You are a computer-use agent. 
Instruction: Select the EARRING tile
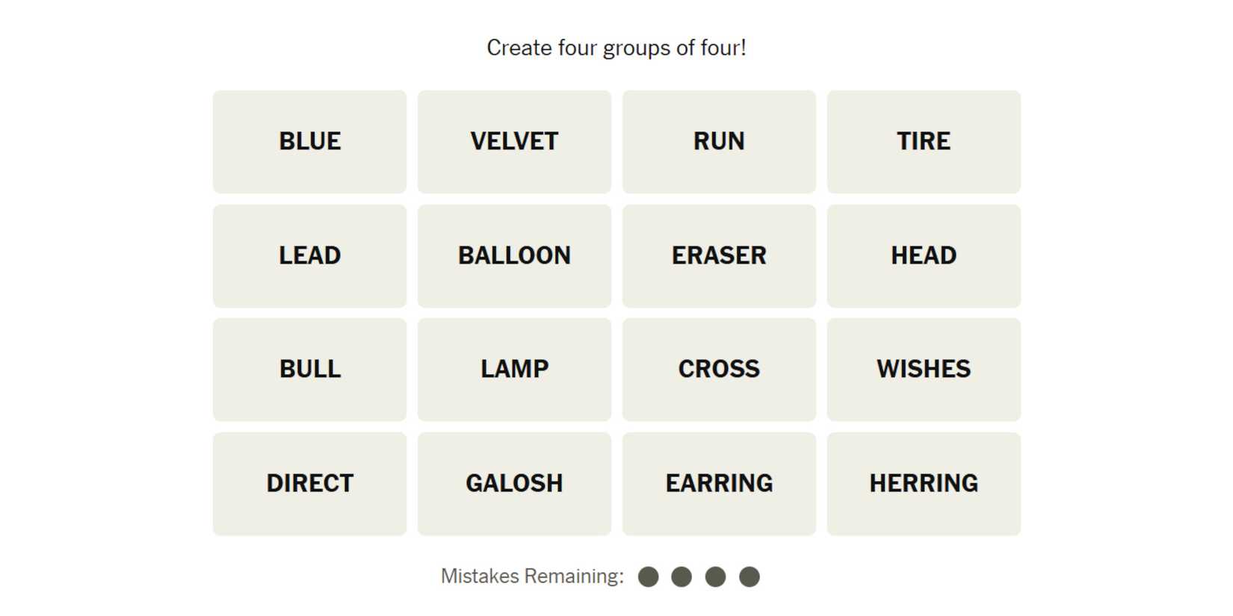[719, 484]
